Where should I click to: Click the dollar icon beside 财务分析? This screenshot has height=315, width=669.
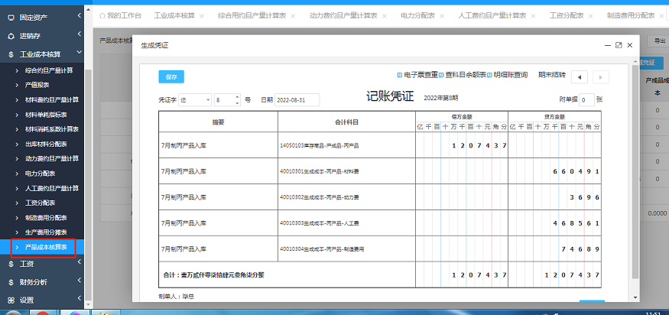coord(11,282)
